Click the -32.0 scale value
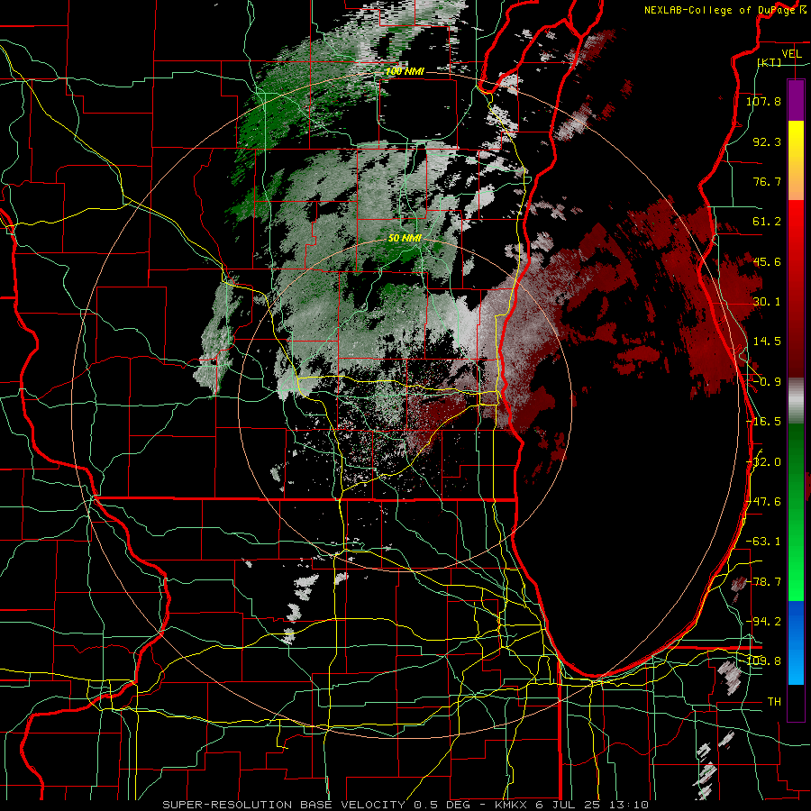 [763, 462]
